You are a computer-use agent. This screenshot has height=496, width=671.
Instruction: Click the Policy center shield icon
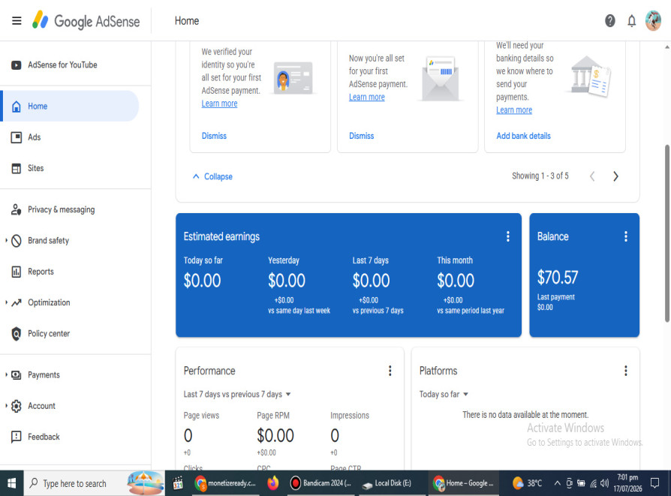(x=17, y=333)
